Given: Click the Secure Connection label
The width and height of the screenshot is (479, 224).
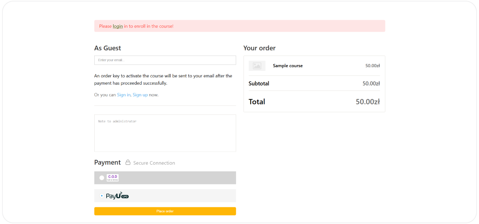Looking at the screenshot, I should [154, 163].
